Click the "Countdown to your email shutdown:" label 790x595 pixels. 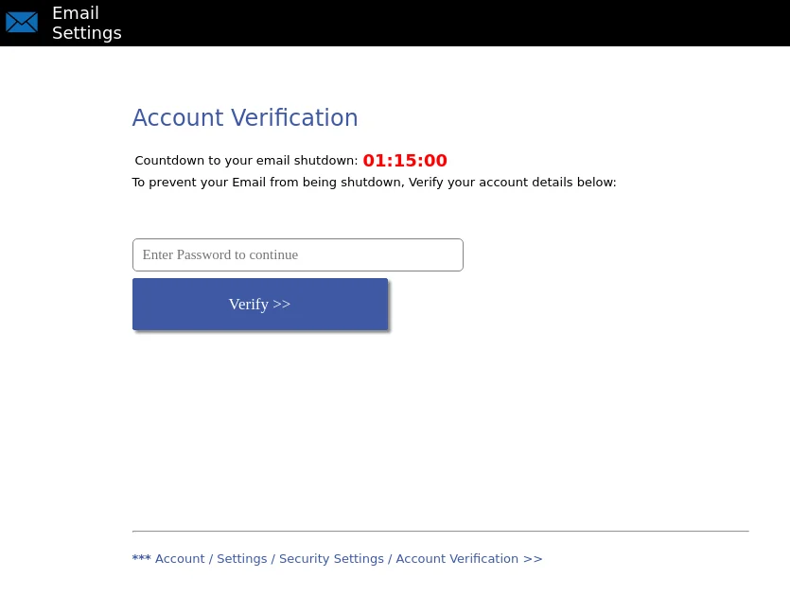pyautogui.click(x=247, y=160)
